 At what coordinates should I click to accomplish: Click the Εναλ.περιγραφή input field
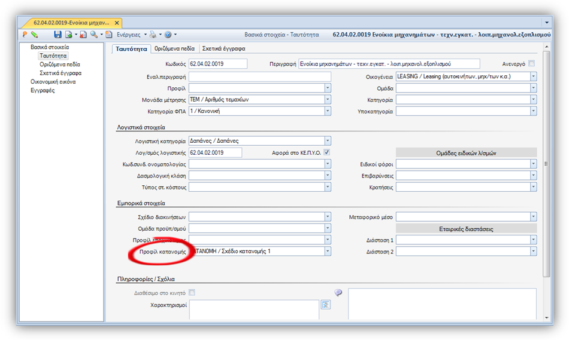click(x=260, y=76)
